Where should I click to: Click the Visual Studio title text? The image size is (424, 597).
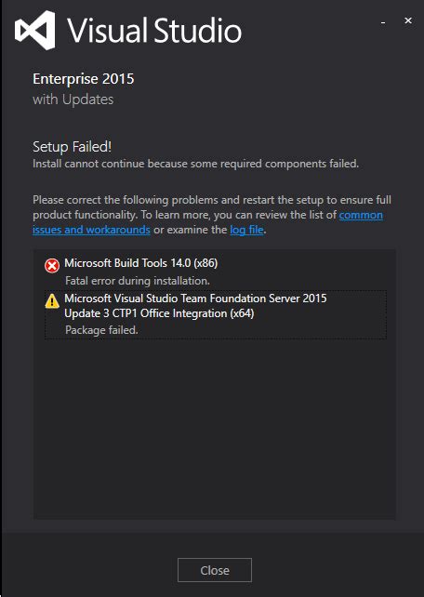coord(154,31)
